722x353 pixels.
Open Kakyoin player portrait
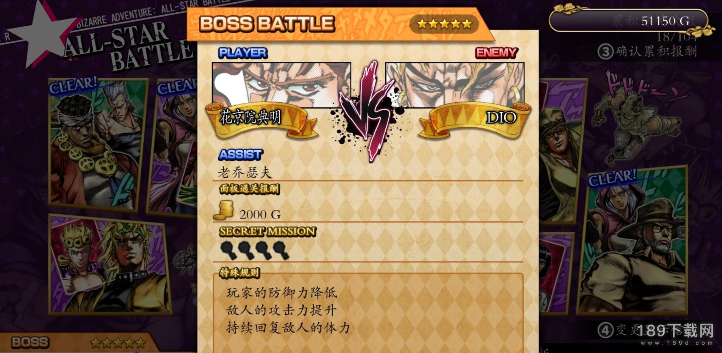coord(281,85)
